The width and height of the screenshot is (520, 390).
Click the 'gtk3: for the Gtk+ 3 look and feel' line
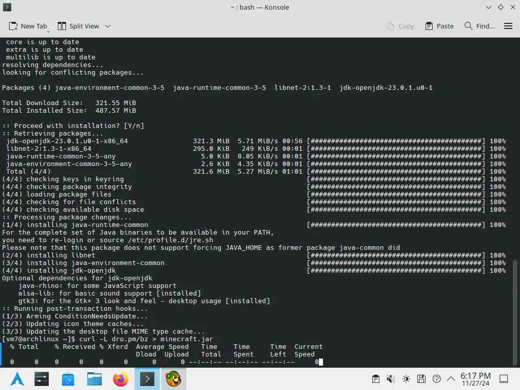point(144,301)
